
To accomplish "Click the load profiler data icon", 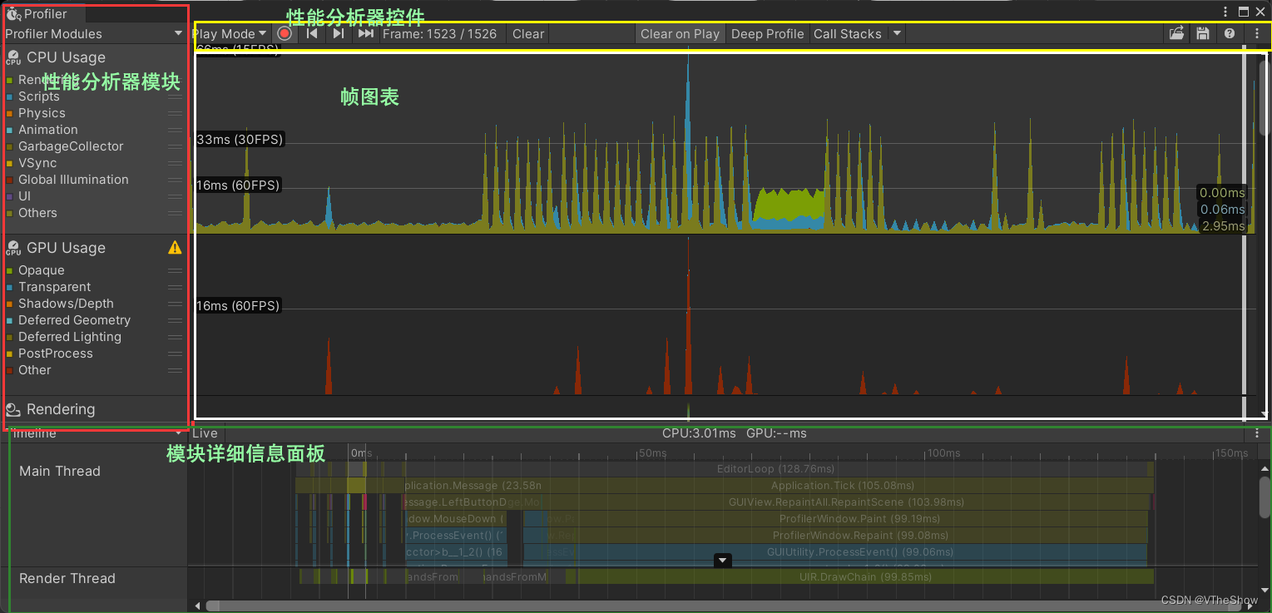I will pyautogui.click(x=1176, y=33).
